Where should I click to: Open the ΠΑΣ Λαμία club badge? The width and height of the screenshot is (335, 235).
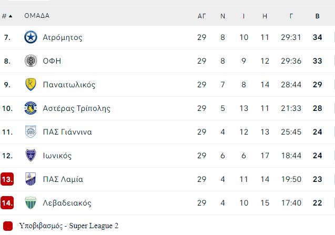pyautogui.click(x=31, y=179)
